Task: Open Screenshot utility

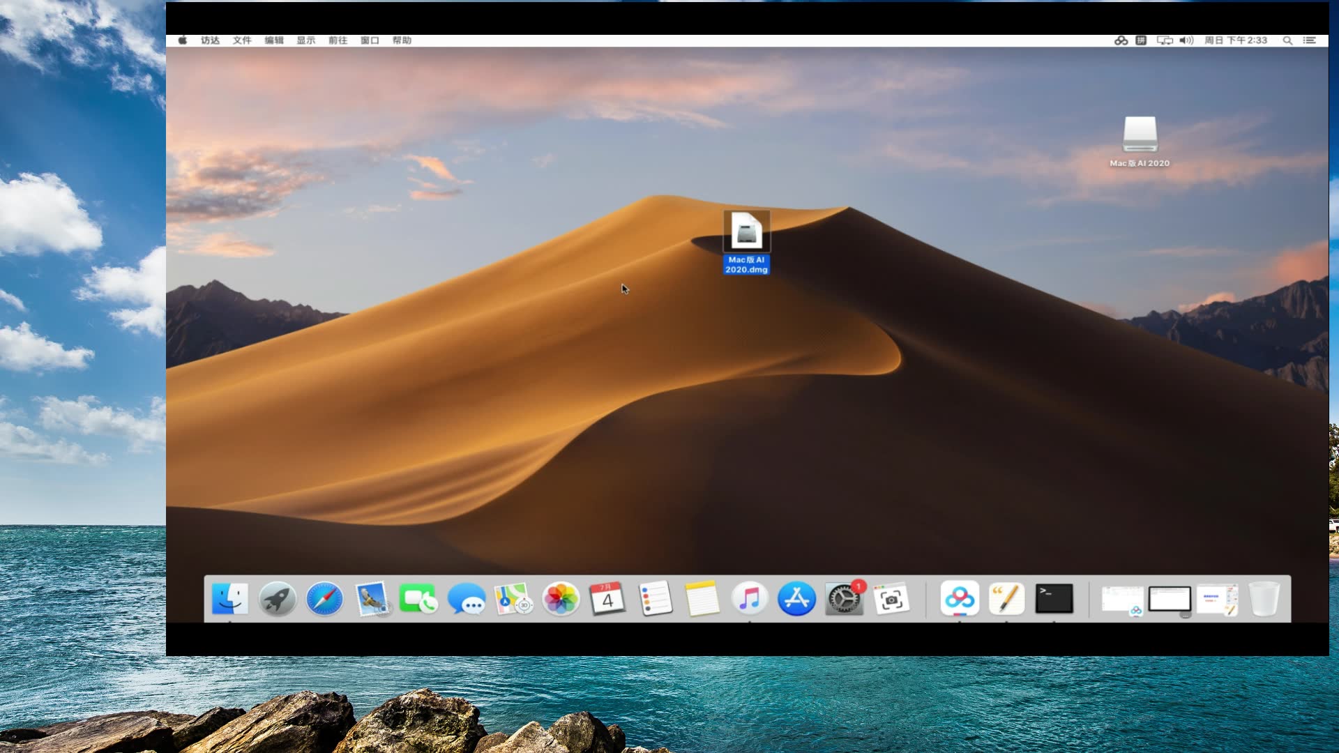Action: [890, 598]
